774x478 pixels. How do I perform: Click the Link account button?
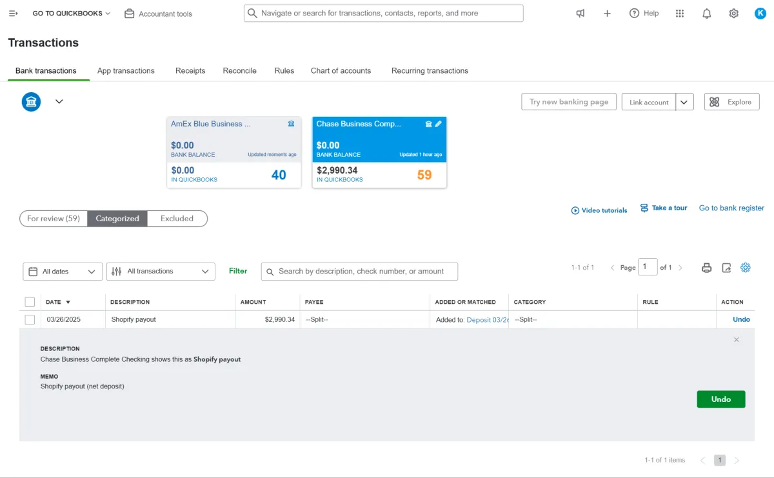click(649, 102)
